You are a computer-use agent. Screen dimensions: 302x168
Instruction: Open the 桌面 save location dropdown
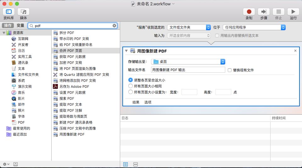point(188,62)
